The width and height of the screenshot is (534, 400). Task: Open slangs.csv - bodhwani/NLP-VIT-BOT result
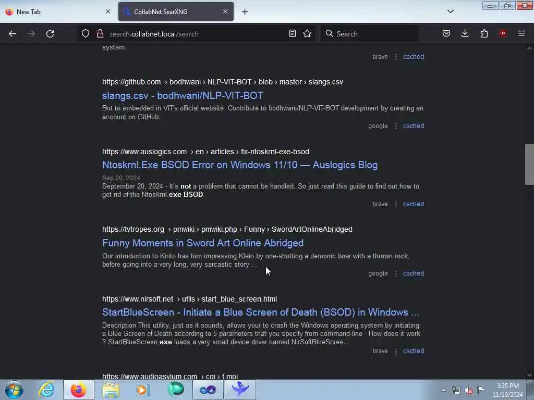click(x=183, y=96)
